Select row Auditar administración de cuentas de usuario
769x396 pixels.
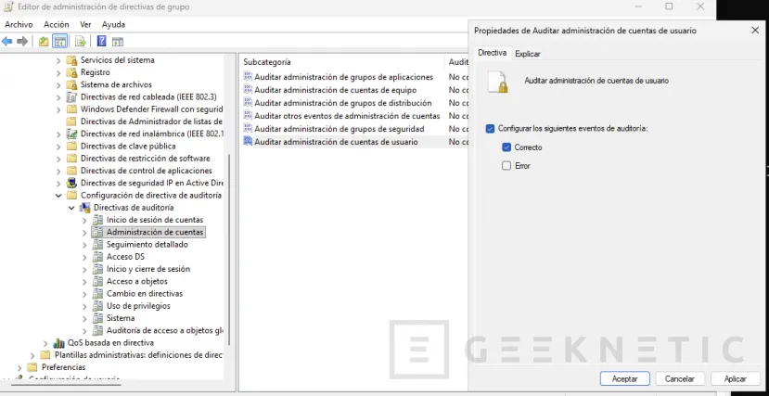(x=355, y=142)
